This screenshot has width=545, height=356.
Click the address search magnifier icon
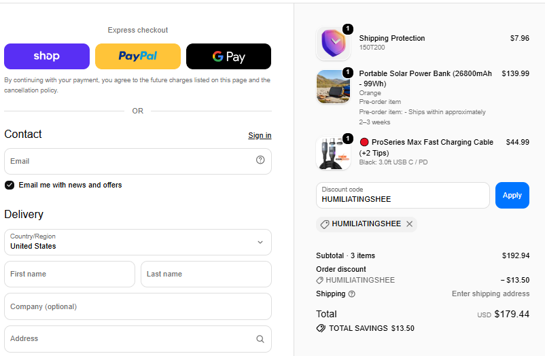260,339
